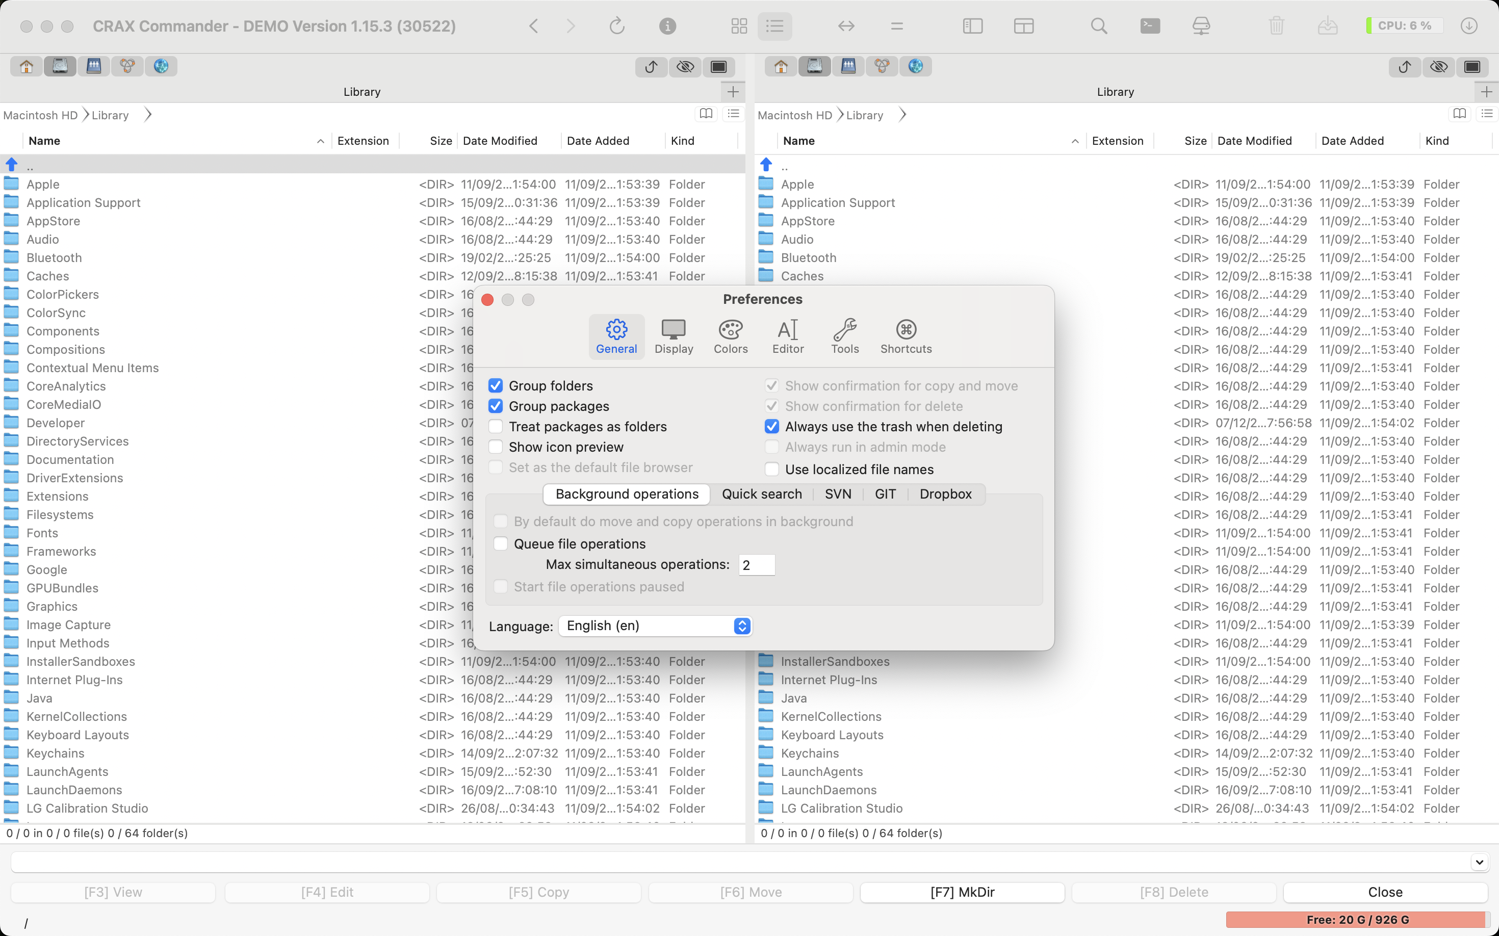Click the [F7] MkDir button
This screenshot has width=1499, height=936.
tap(962, 892)
